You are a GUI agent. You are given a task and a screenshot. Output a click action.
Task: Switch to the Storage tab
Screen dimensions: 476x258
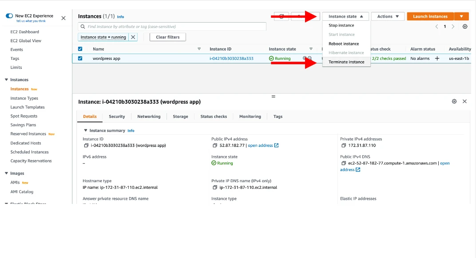coord(180,117)
